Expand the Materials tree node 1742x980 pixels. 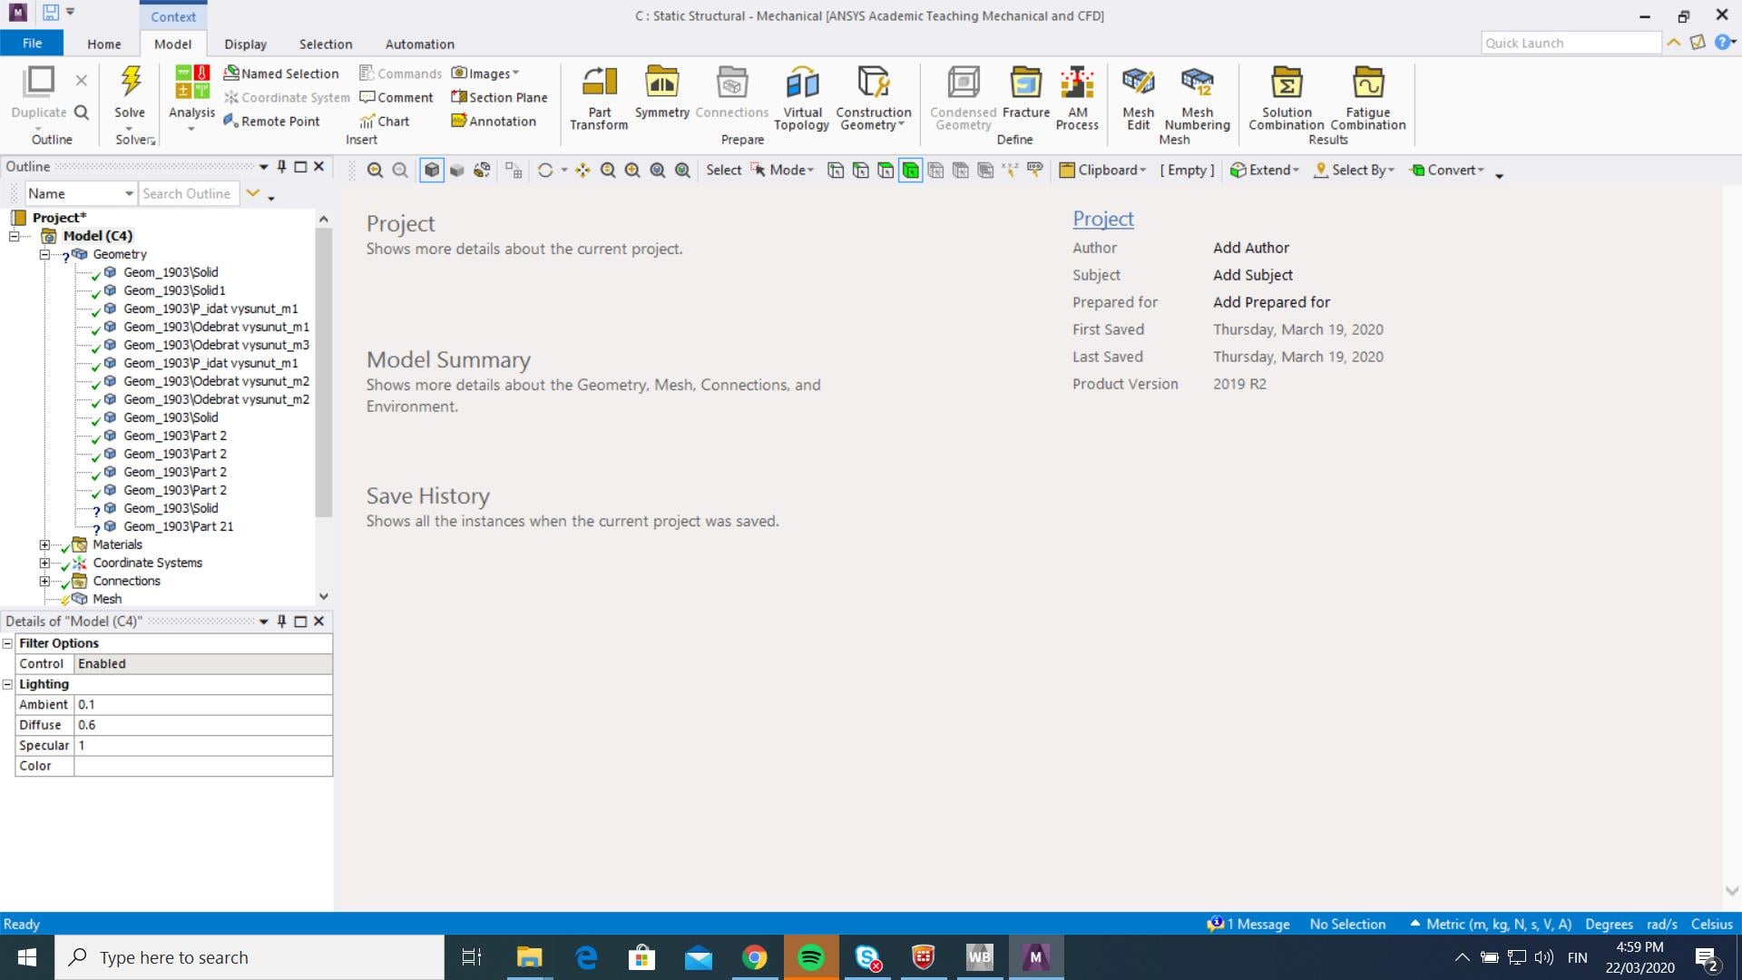pos(44,545)
